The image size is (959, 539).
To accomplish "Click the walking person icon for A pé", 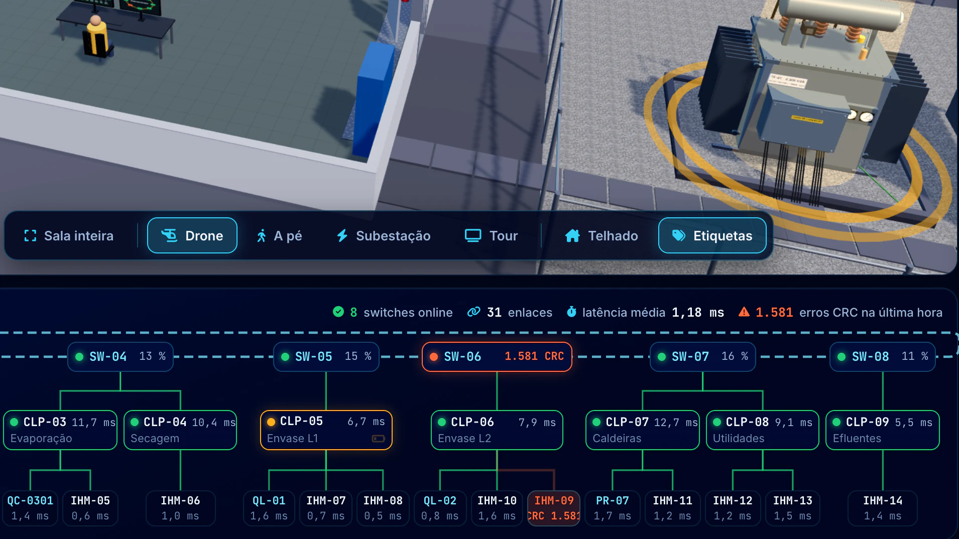I will pyautogui.click(x=261, y=236).
